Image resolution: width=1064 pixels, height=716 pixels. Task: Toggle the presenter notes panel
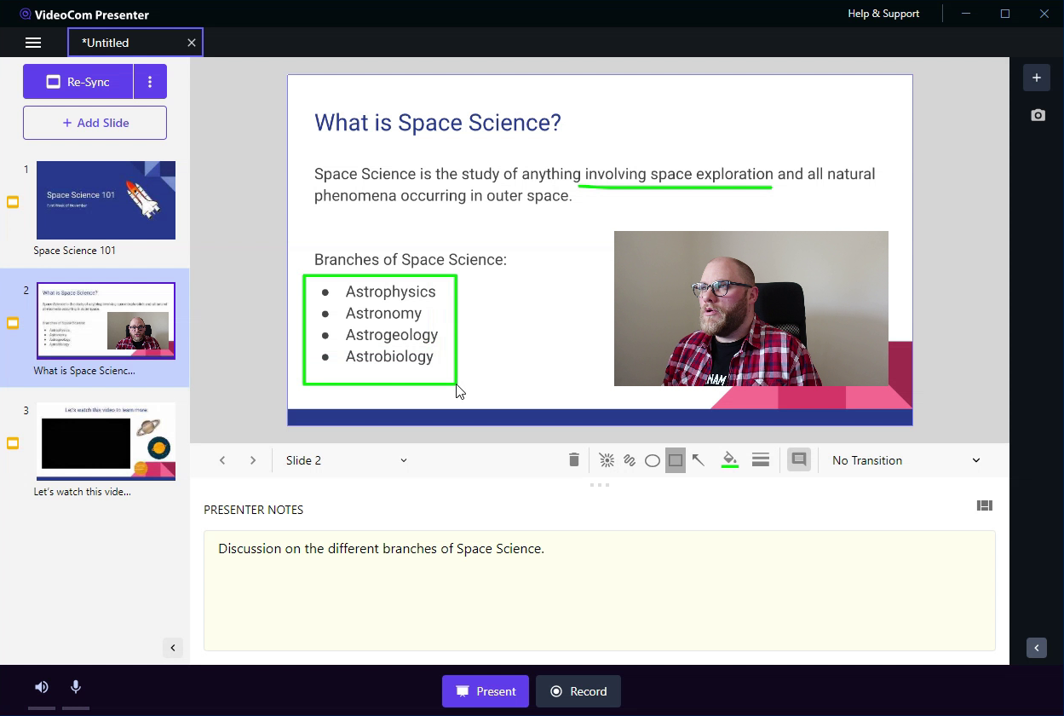798,460
